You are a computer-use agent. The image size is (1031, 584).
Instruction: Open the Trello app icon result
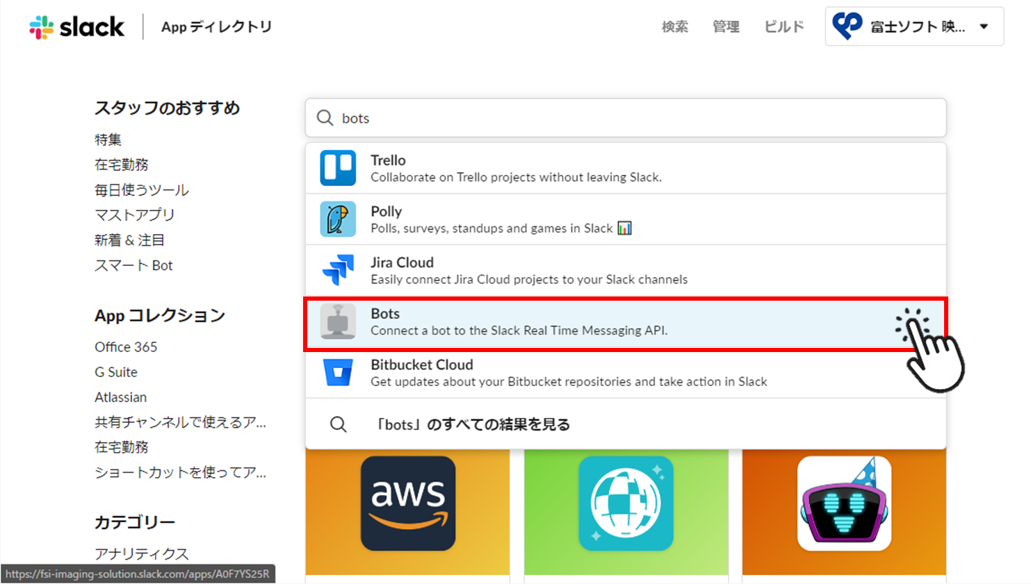click(338, 168)
